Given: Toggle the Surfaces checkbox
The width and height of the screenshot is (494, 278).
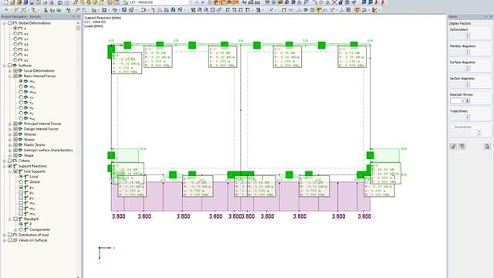Looking at the screenshot, I should coord(10,65).
